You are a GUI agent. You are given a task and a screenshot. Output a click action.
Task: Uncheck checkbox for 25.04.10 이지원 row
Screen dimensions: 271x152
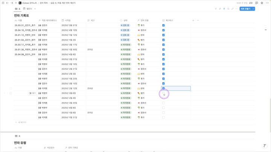[163, 30]
